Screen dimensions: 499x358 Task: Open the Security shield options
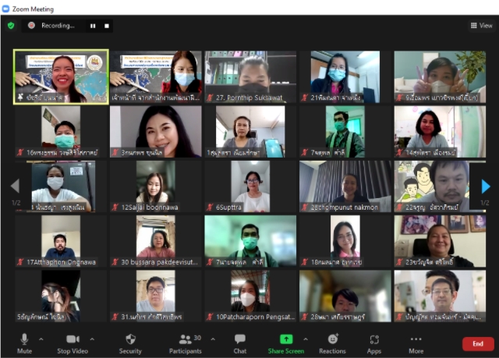(130, 342)
